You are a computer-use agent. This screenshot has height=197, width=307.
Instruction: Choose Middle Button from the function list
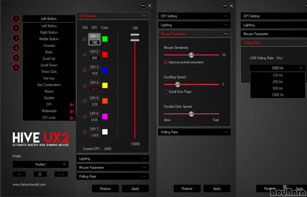tap(49, 39)
